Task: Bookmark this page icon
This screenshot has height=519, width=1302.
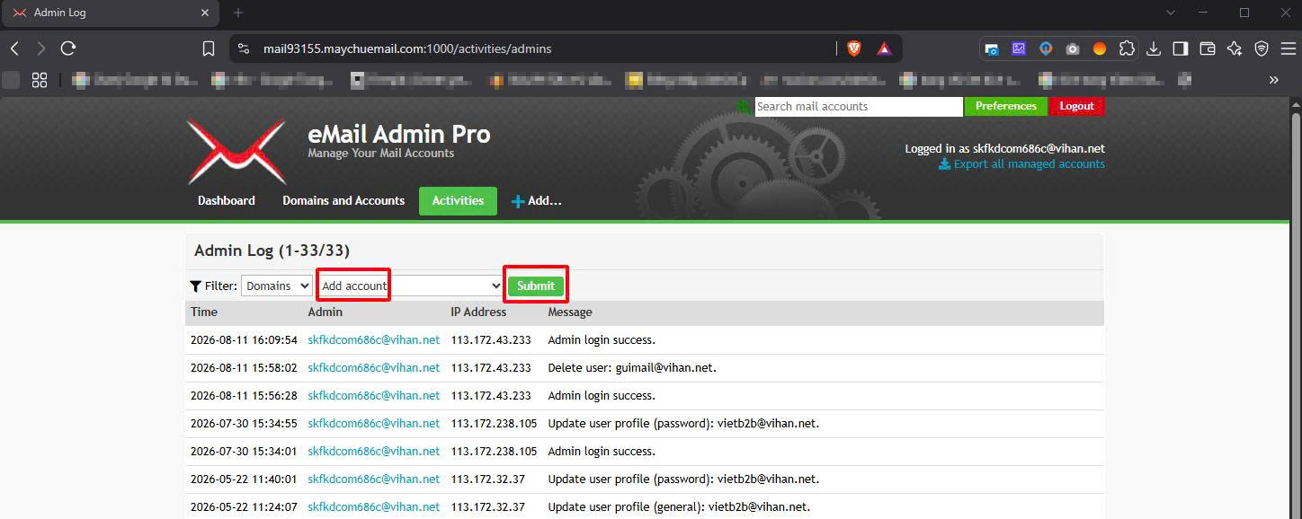Action: point(209,48)
